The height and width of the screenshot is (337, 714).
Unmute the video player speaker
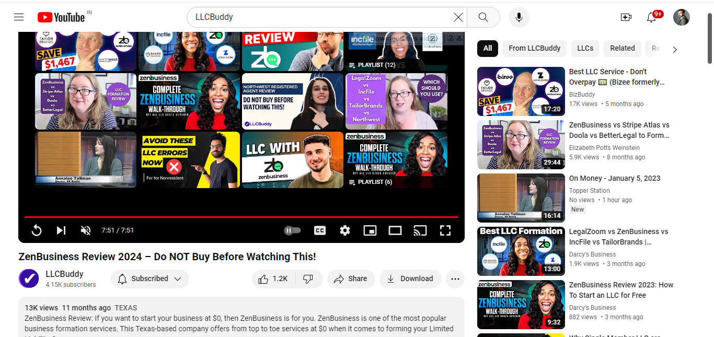click(x=86, y=230)
